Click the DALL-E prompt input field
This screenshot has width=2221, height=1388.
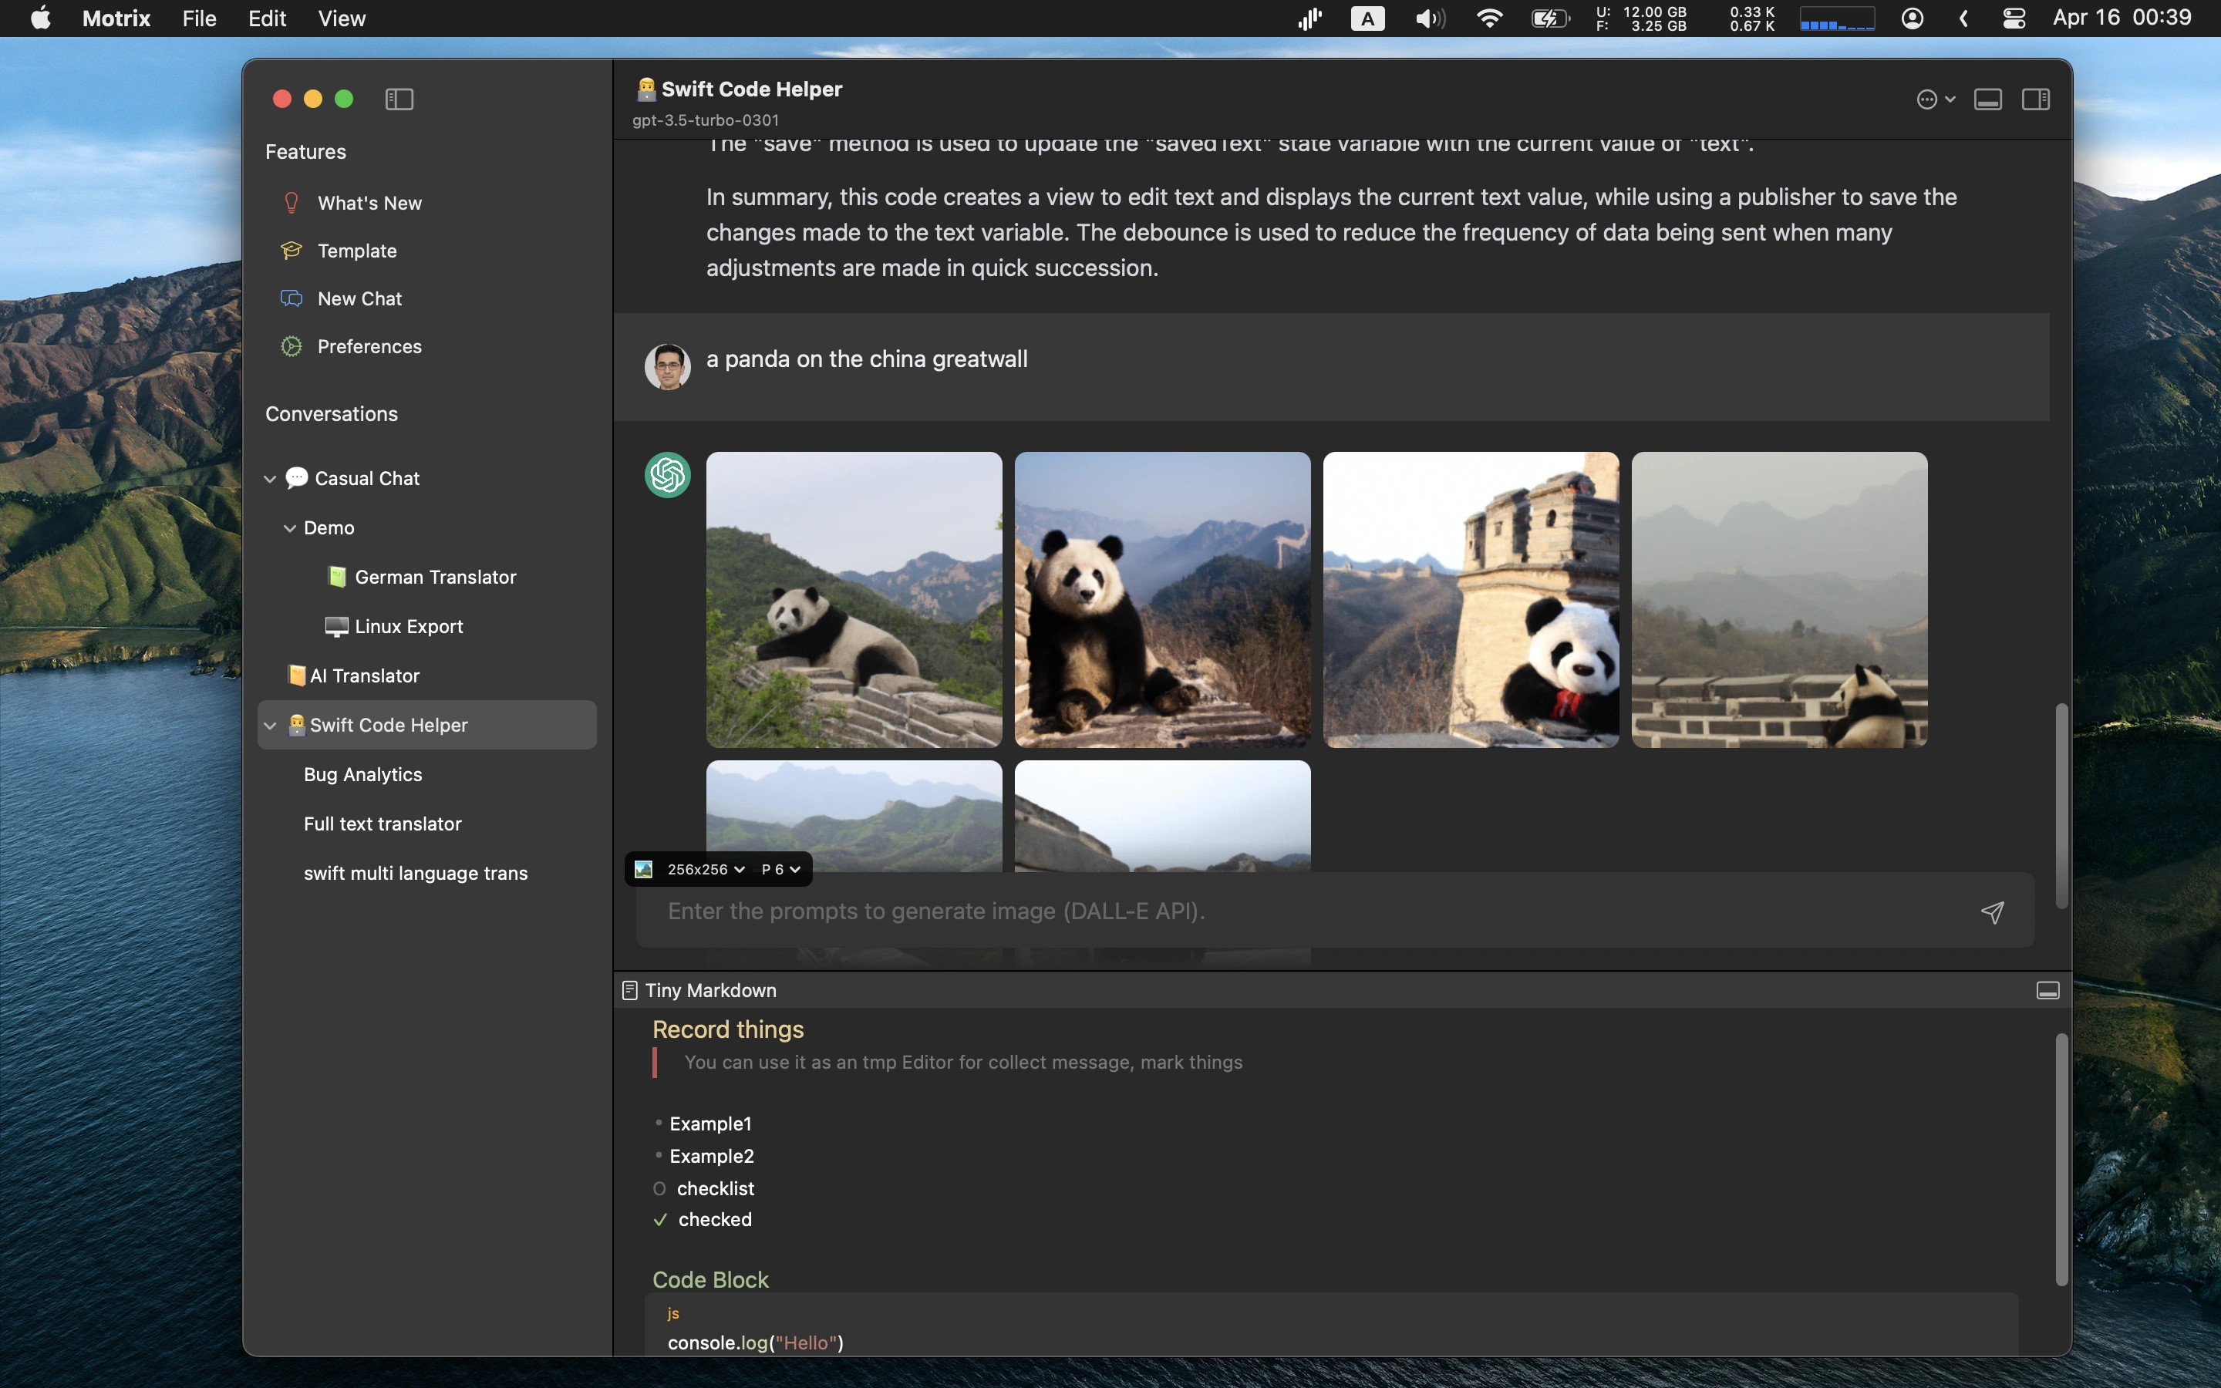(x=1285, y=911)
